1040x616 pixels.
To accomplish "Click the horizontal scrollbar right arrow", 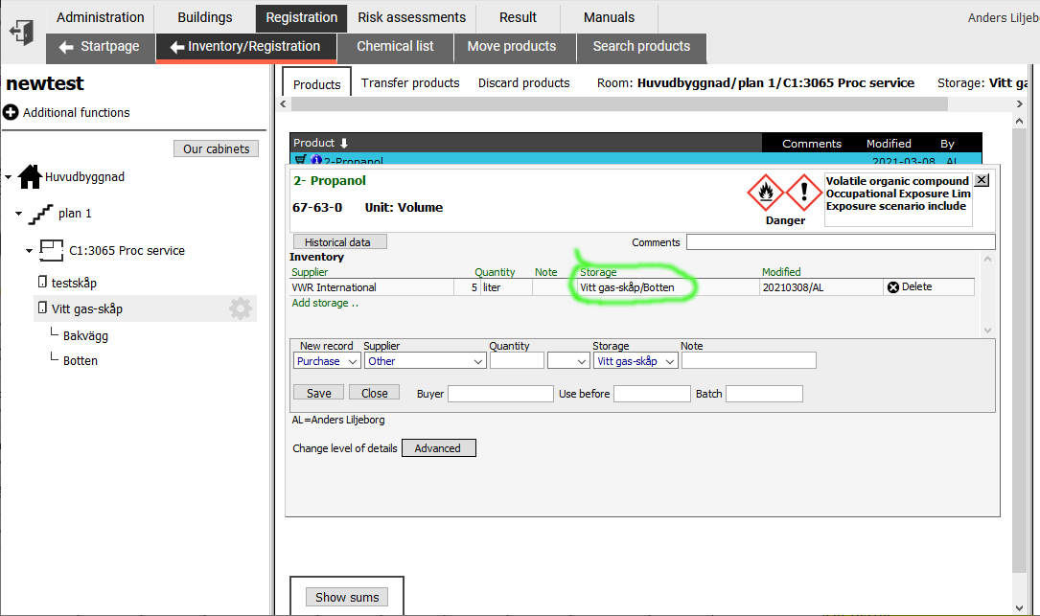I will [x=1020, y=104].
